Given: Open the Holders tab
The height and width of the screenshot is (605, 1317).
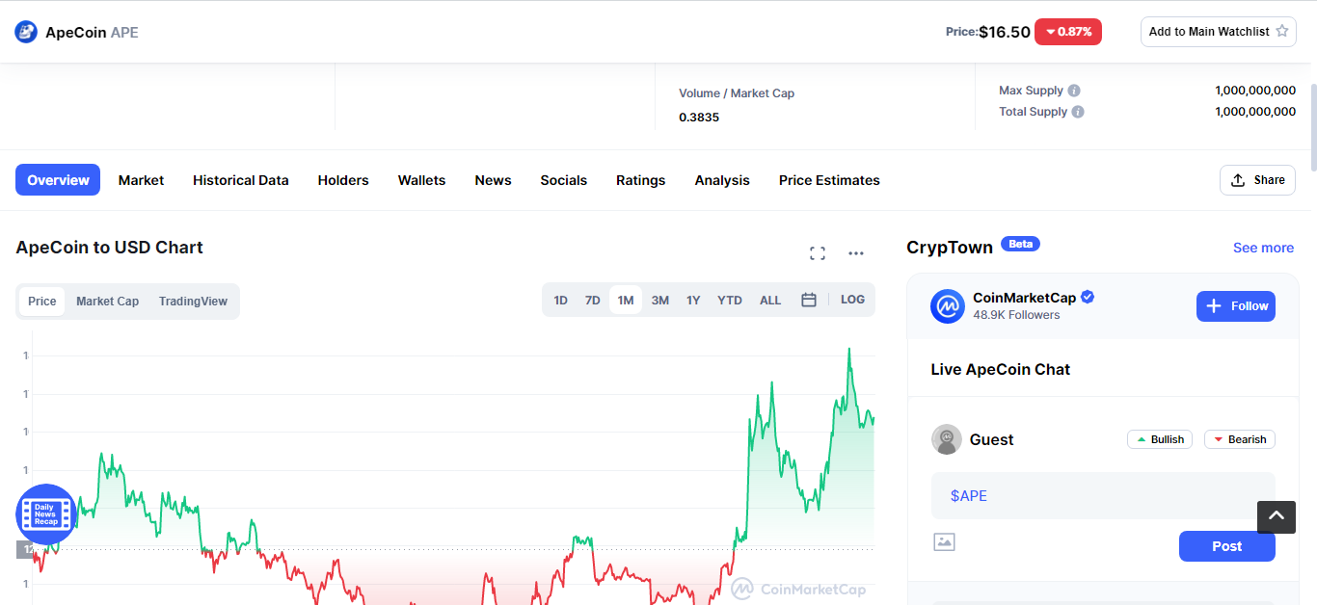Looking at the screenshot, I should point(343,180).
